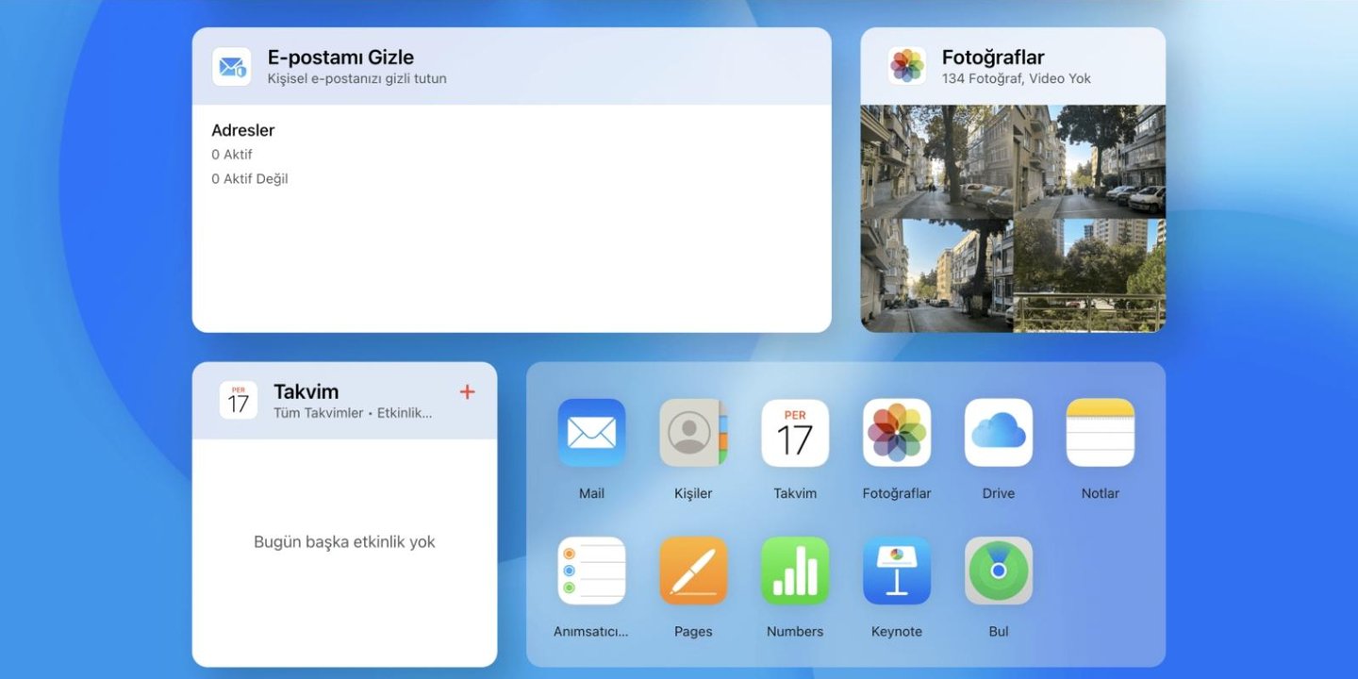
Task: Click 'Tüm Takvimler • Etkinlik...' subtitle
Action: pos(353,413)
